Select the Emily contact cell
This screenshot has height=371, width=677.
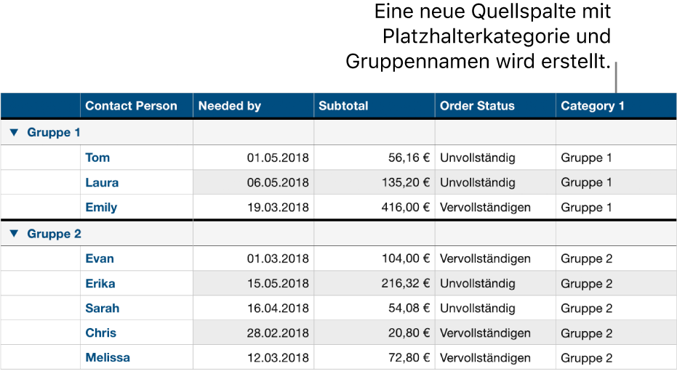101,208
